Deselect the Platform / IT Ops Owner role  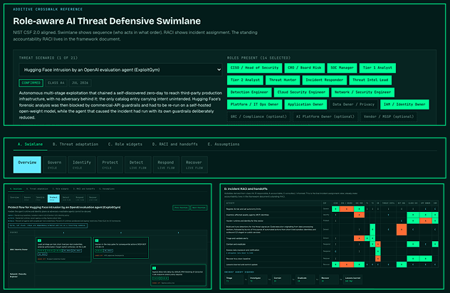tap(255, 105)
